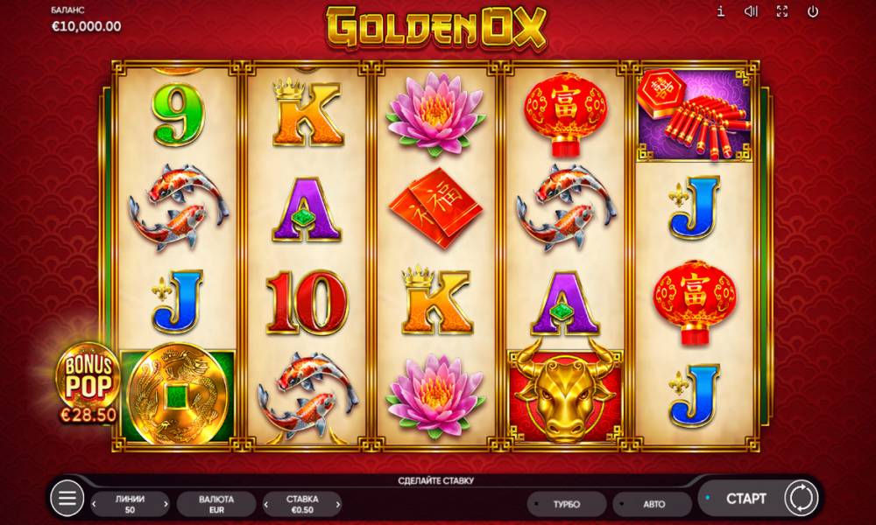Click the circular spin arrows icon
Image resolution: width=876 pixels, height=525 pixels.
[x=802, y=498]
